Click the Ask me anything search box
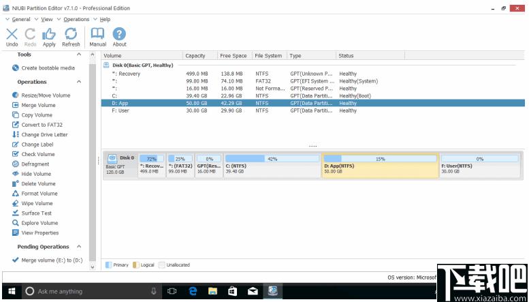The image size is (529, 302). [x=92, y=291]
